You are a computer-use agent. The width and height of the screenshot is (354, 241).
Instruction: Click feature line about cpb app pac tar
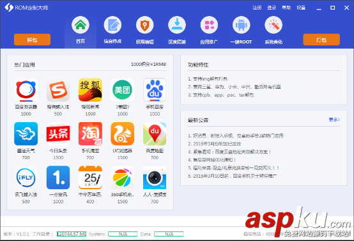221,95
